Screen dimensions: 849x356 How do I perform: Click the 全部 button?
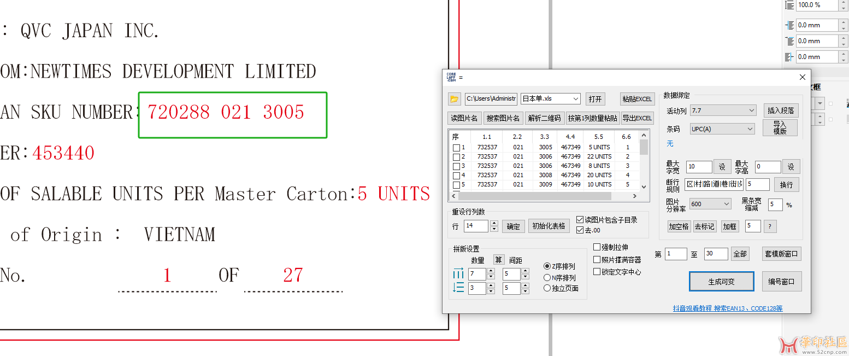point(740,254)
